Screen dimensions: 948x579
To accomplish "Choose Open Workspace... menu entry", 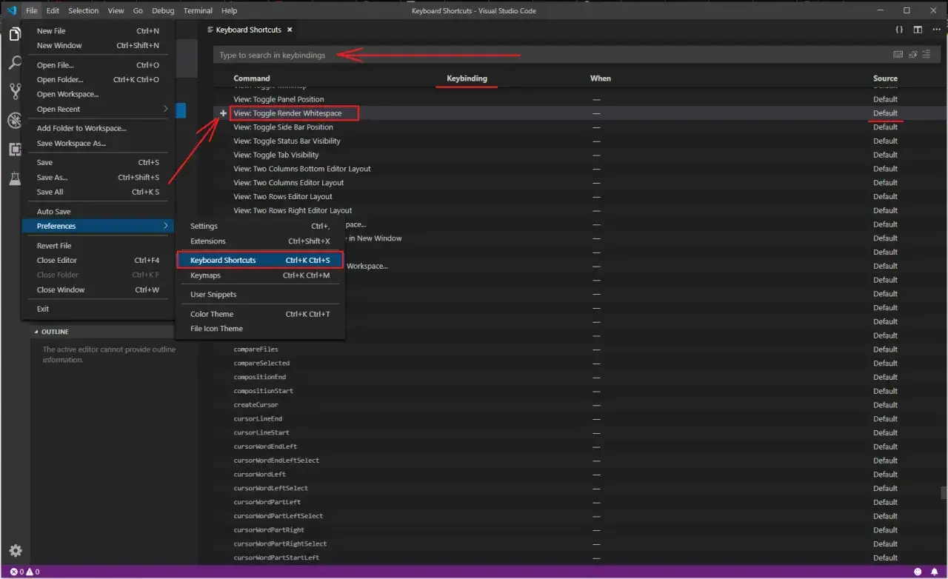I will (x=98, y=94).
